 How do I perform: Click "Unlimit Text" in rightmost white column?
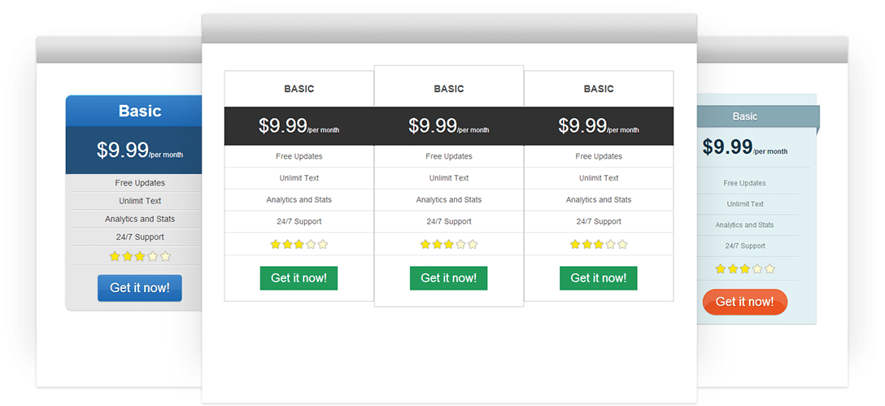click(599, 178)
